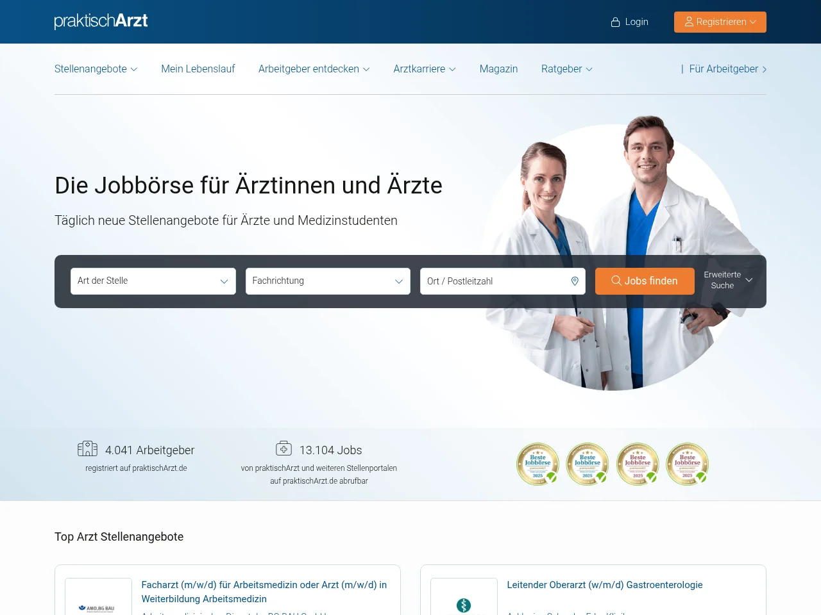This screenshot has width=821, height=615.
Task: Open the Mein Lebenslauf page
Action: tap(198, 69)
